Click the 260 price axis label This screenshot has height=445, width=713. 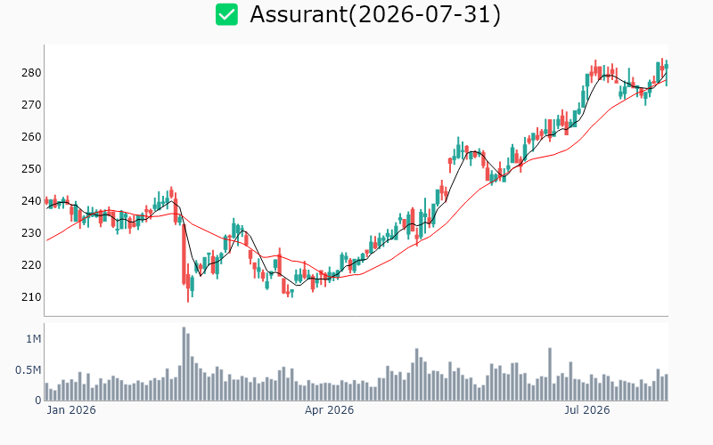click(x=31, y=137)
